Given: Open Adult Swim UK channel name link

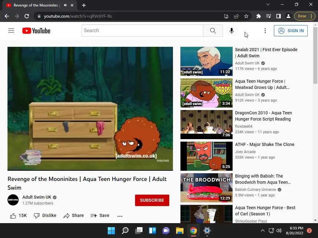Looking at the screenshot, I should [37, 197].
